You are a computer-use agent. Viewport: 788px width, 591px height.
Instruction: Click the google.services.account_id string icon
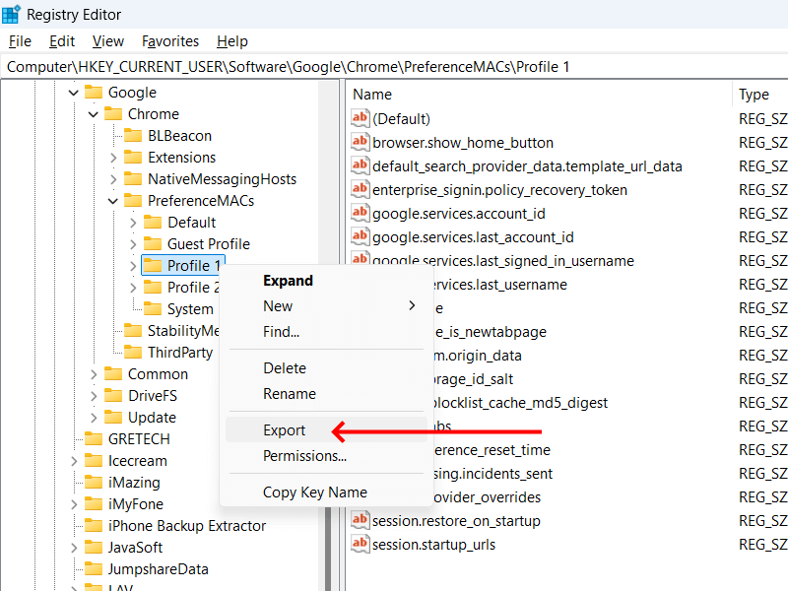pyautogui.click(x=360, y=213)
